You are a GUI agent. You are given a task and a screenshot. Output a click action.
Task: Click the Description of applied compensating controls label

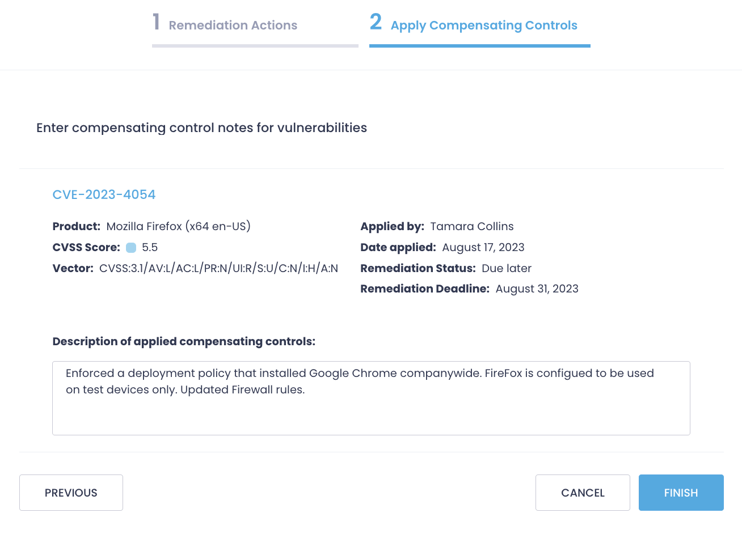tap(184, 341)
